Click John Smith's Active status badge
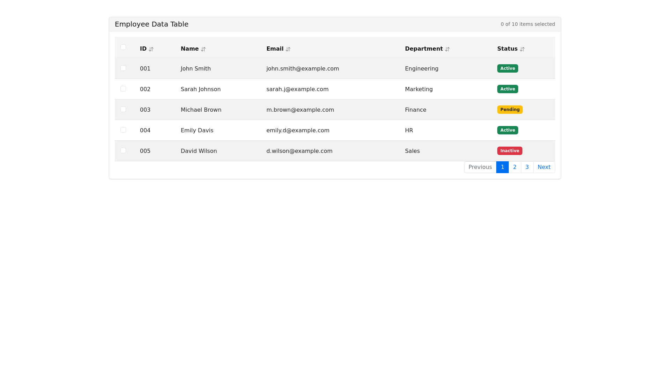This screenshot has width=670, height=377. pyautogui.click(x=507, y=68)
